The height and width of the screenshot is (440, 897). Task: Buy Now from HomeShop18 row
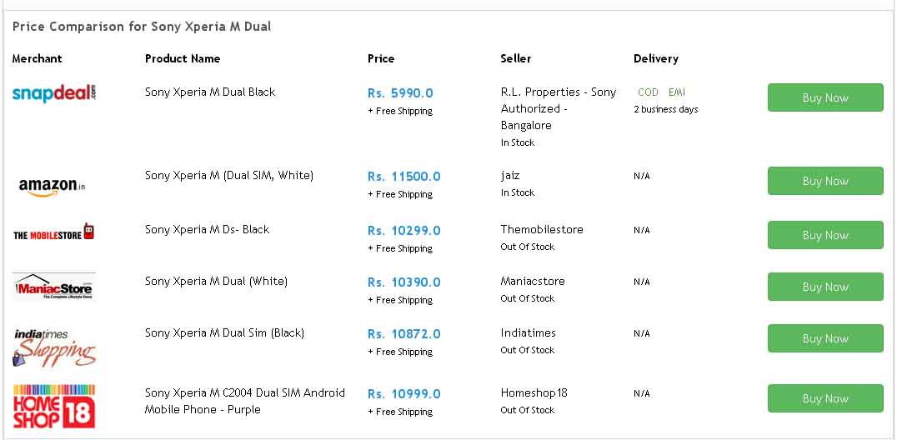825,398
